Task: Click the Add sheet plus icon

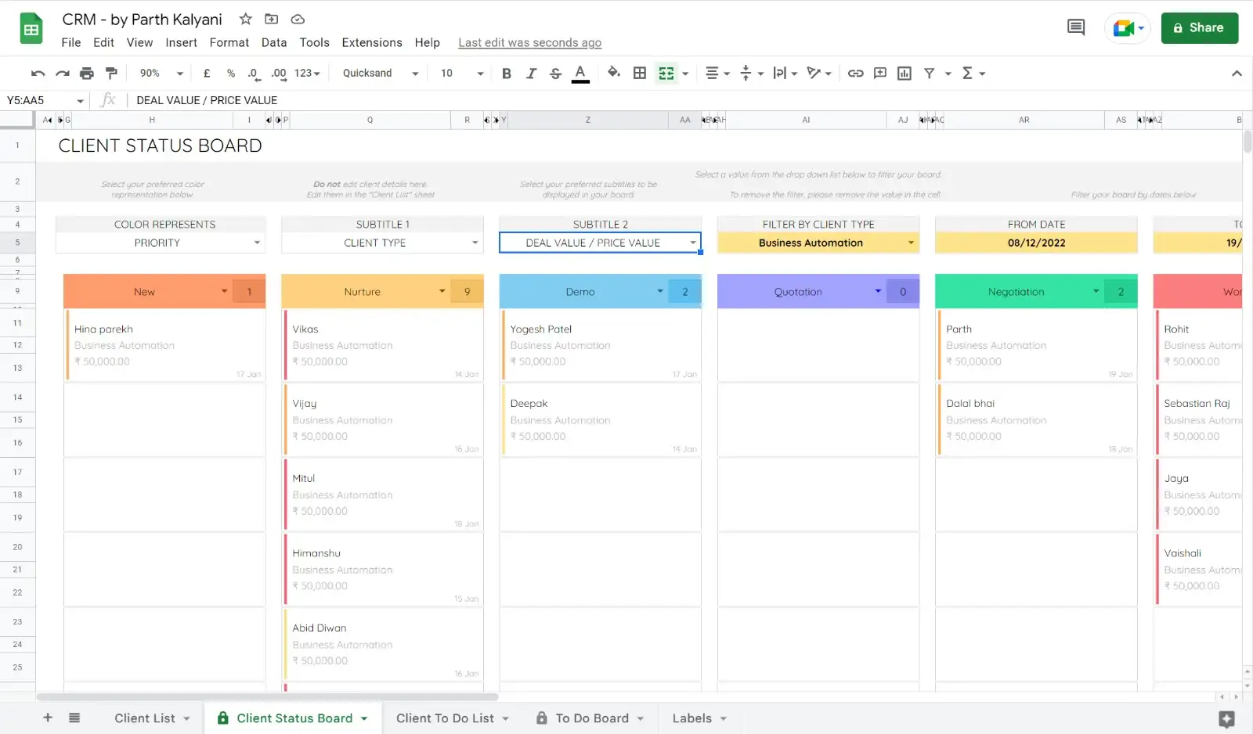Action: point(48,718)
